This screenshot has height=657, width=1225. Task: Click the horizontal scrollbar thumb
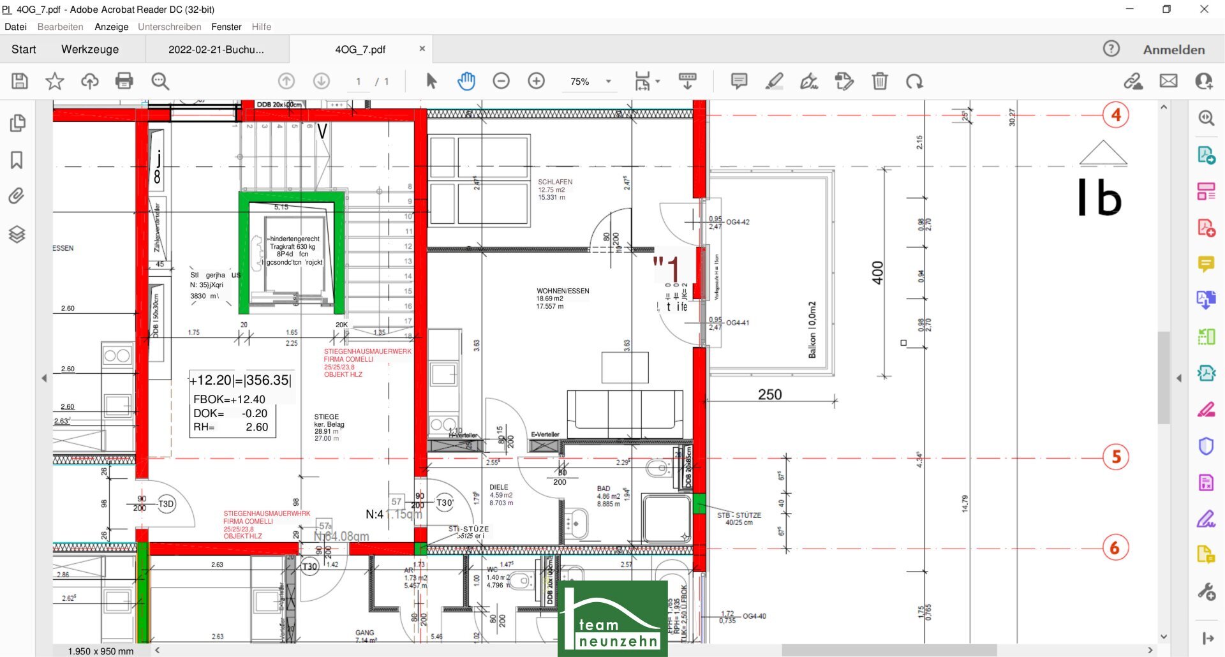click(x=889, y=651)
